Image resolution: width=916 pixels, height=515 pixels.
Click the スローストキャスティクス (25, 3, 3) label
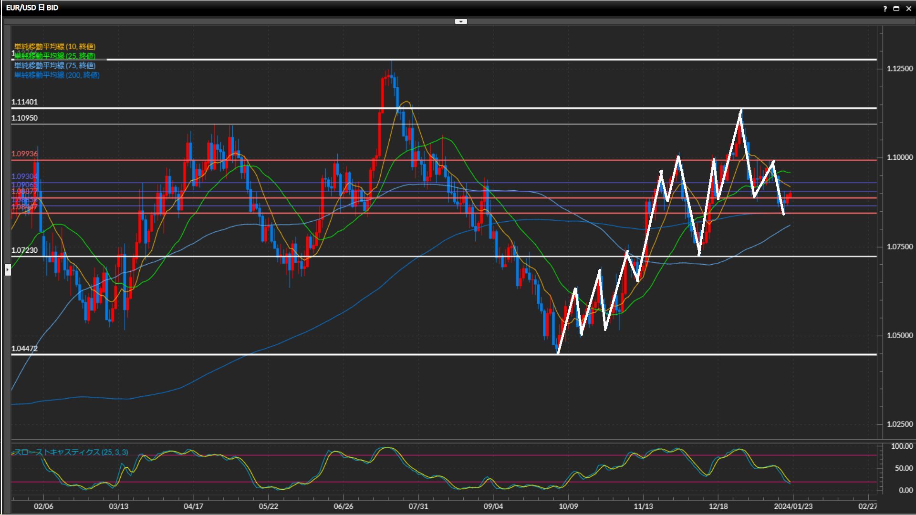[x=72, y=452]
